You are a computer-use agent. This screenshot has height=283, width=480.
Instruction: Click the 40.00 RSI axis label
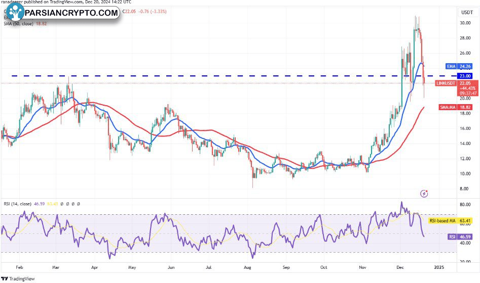click(x=465, y=243)
